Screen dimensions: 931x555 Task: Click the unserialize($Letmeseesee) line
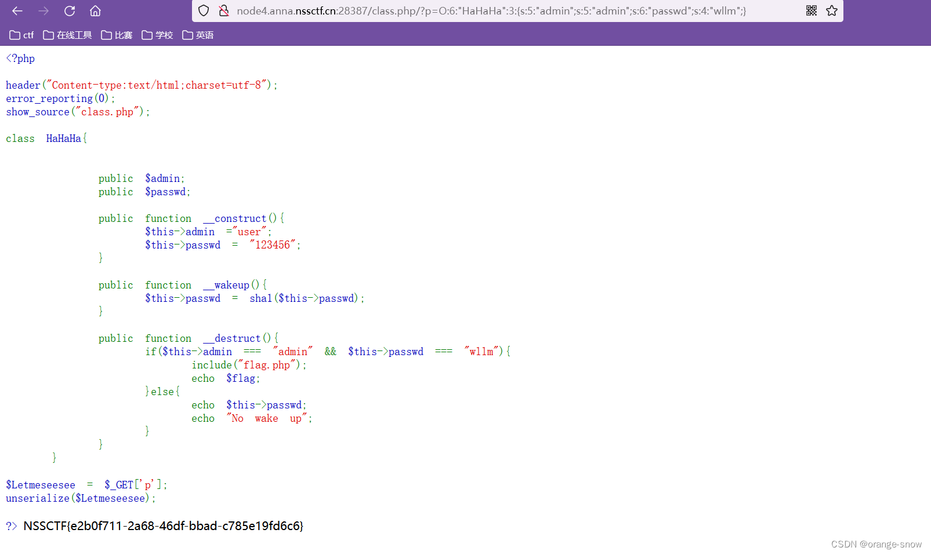click(x=81, y=498)
